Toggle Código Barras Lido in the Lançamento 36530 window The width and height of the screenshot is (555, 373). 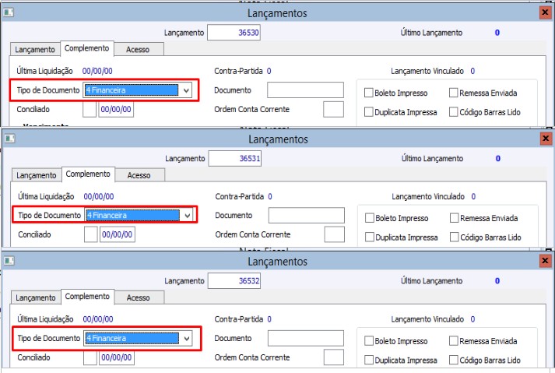pyautogui.click(x=454, y=112)
